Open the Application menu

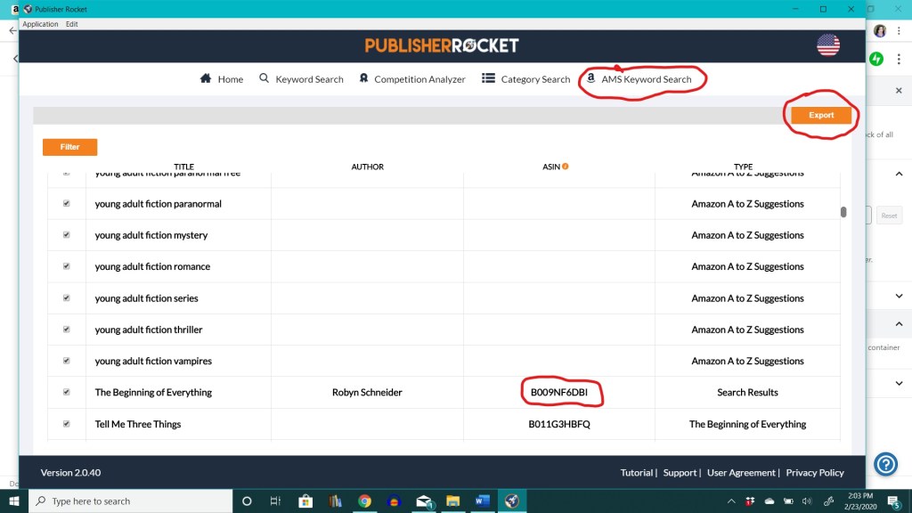[40, 24]
